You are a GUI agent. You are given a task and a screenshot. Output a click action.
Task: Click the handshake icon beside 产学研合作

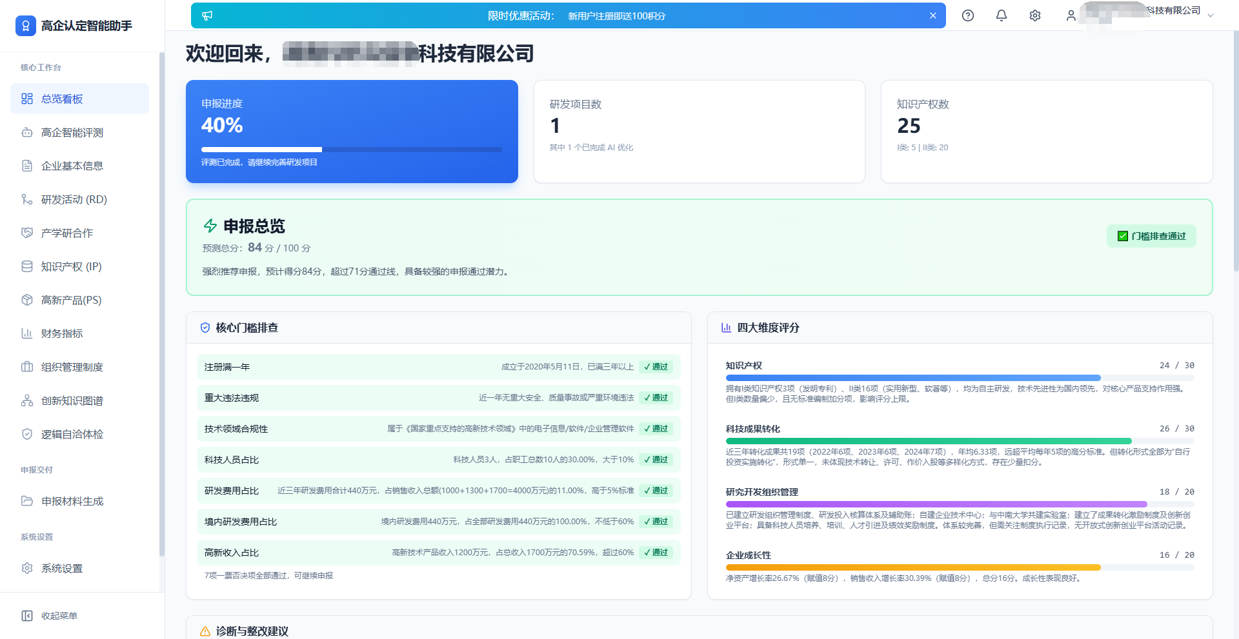click(27, 233)
